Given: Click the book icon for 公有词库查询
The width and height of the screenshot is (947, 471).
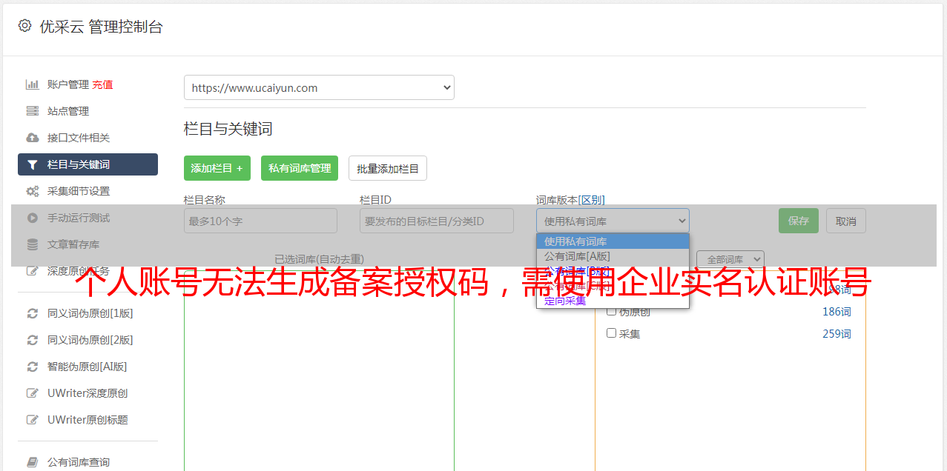Looking at the screenshot, I should [x=32, y=462].
